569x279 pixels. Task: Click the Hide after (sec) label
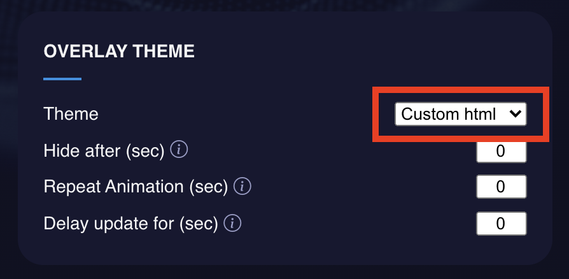(104, 150)
